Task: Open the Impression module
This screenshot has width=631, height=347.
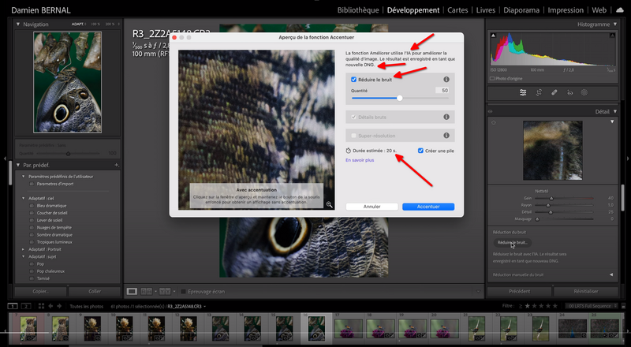Action: pos(566,10)
